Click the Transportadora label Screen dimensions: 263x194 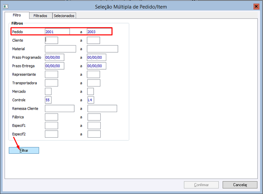[25, 83]
